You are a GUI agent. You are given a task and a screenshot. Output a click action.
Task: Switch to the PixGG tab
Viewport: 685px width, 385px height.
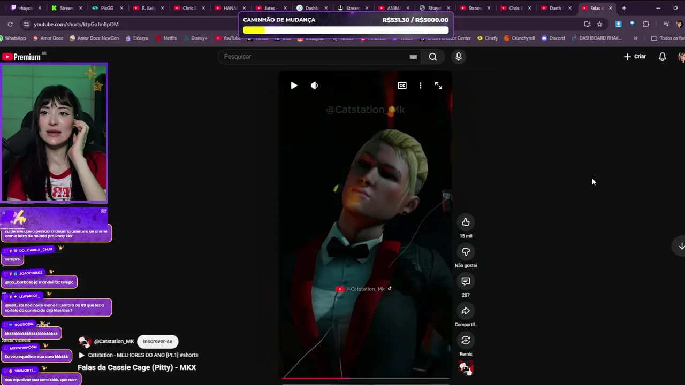point(107,8)
